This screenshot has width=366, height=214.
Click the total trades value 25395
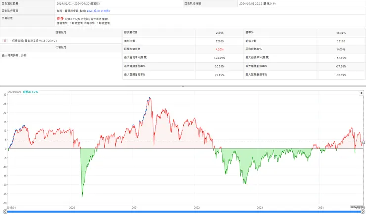pyautogui.click(x=220, y=33)
